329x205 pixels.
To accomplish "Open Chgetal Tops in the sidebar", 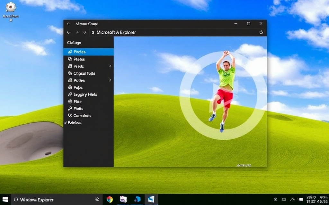I will click(89, 73).
